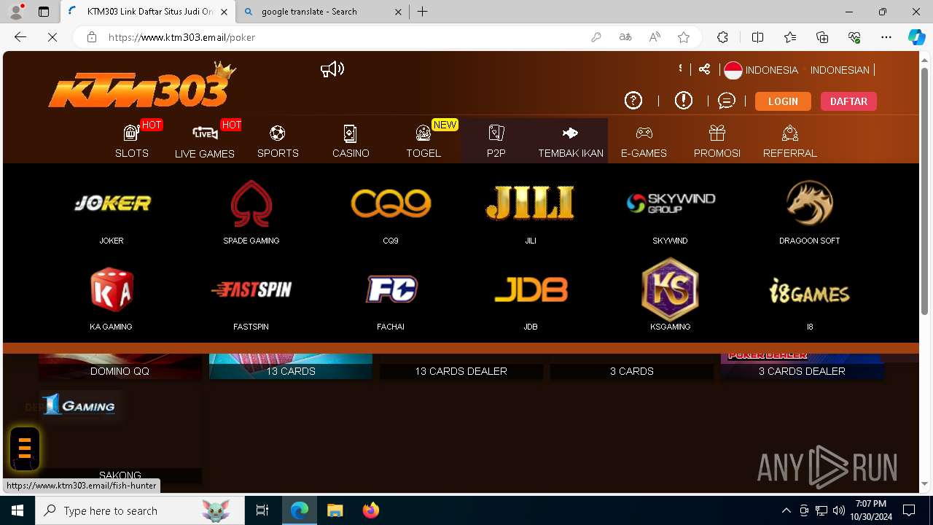The height and width of the screenshot is (525, 933).
Task: Select the Skywind Group provider
Action: (671, 203)
